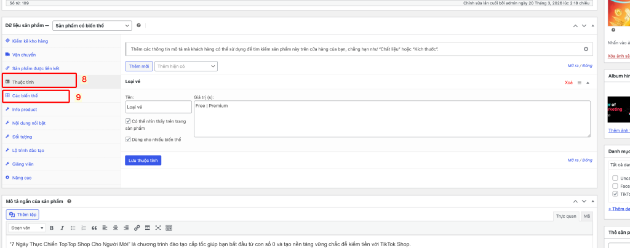Check the Uncategorized category checkbox
Image resolution: width=630 pixels, height=248 pixels.
click(615, 178)
